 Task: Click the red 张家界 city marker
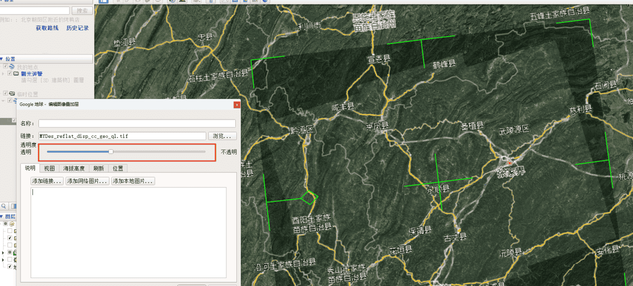[x=509, y=162]
